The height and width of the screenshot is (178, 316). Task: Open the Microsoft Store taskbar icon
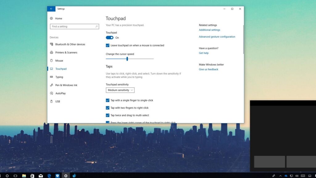(x=32, y=176)
